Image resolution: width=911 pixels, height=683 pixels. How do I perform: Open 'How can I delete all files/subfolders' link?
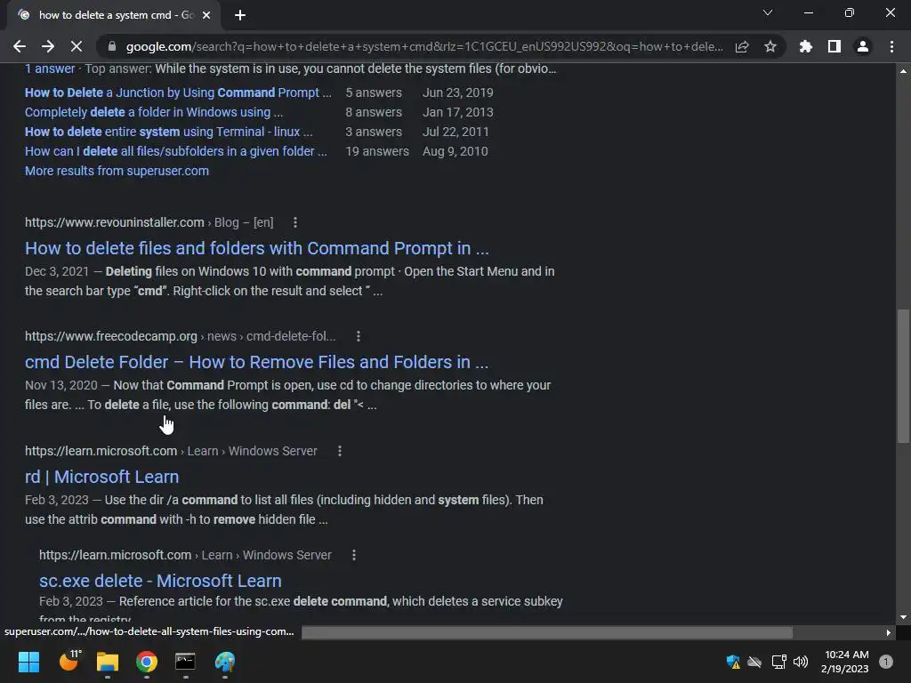[175, 151]
